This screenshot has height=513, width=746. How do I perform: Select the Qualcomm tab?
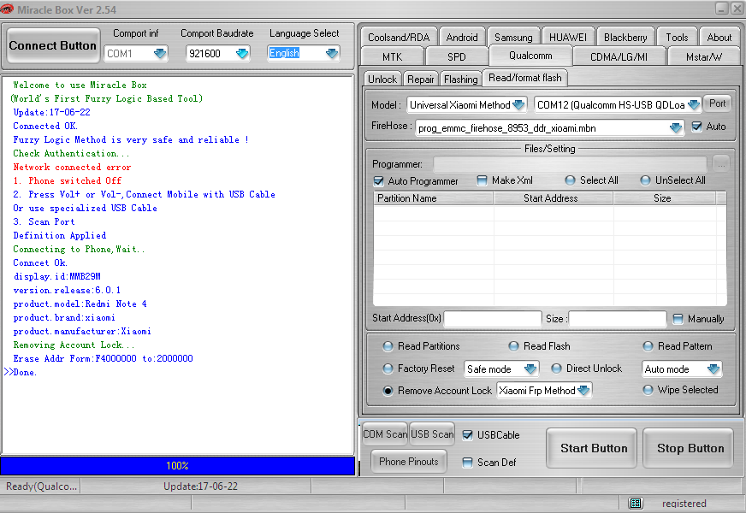[530, 56]
